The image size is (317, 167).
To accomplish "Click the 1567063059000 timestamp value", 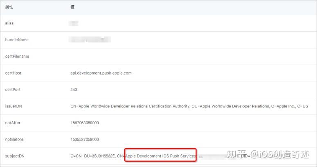I will [85, 123].
